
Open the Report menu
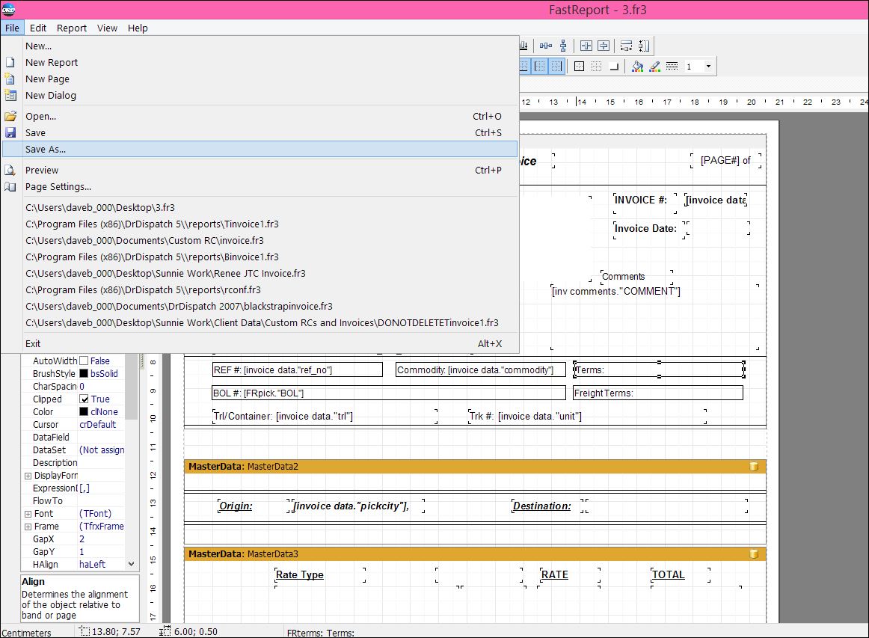click(72, 28)
